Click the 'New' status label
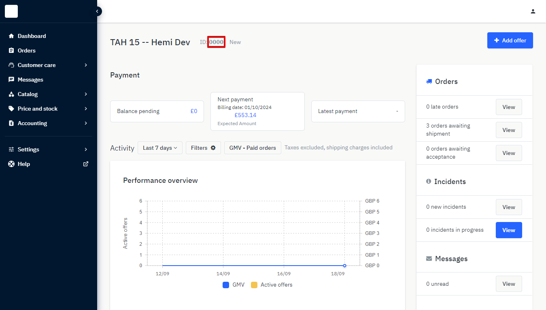Viewport: 546px width, 310px height. pos(235,42)
